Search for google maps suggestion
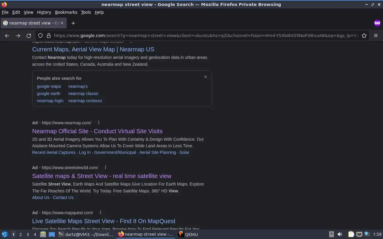The width and height of the screenshot is (383, 239). (49, 86)
